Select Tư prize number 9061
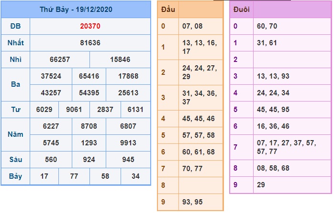Screen dimensions: 334x213 [x=74, y=110]
